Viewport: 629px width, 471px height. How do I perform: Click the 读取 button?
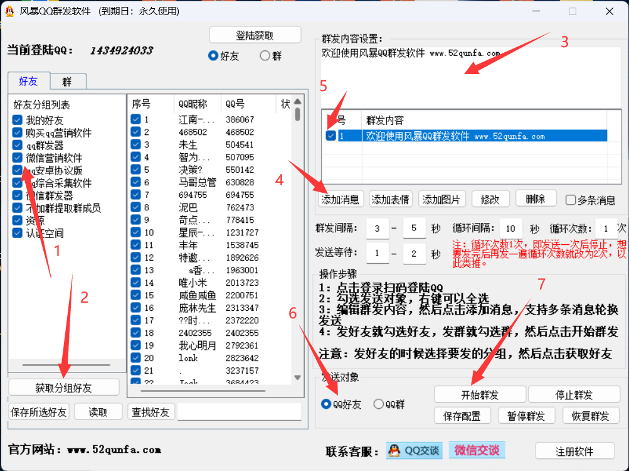(x=98, y=412)
